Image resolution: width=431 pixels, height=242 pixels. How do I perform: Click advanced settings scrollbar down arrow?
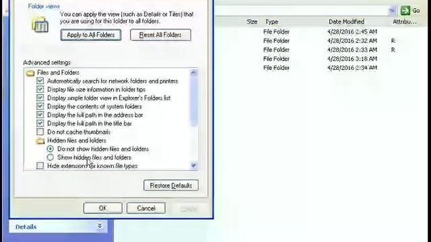(193, 165)
